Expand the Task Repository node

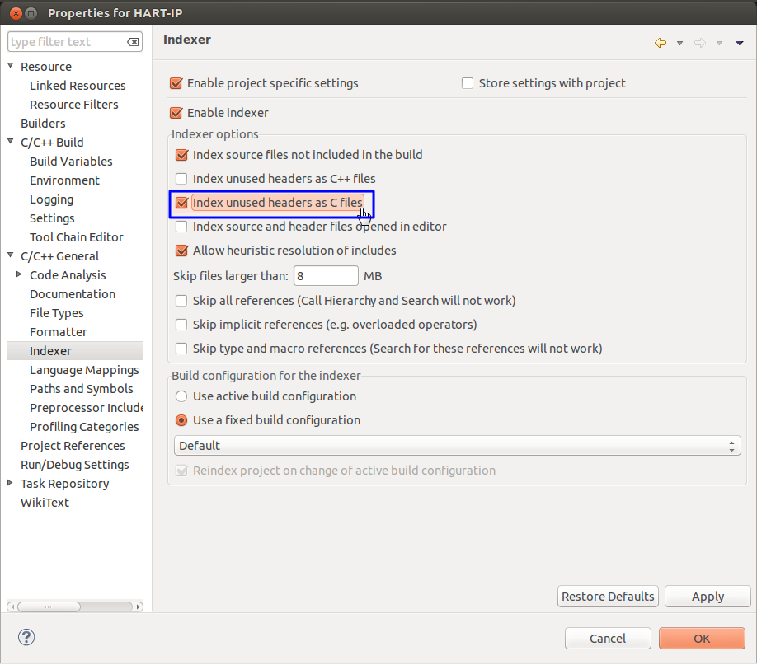click(x=10, y=483)
